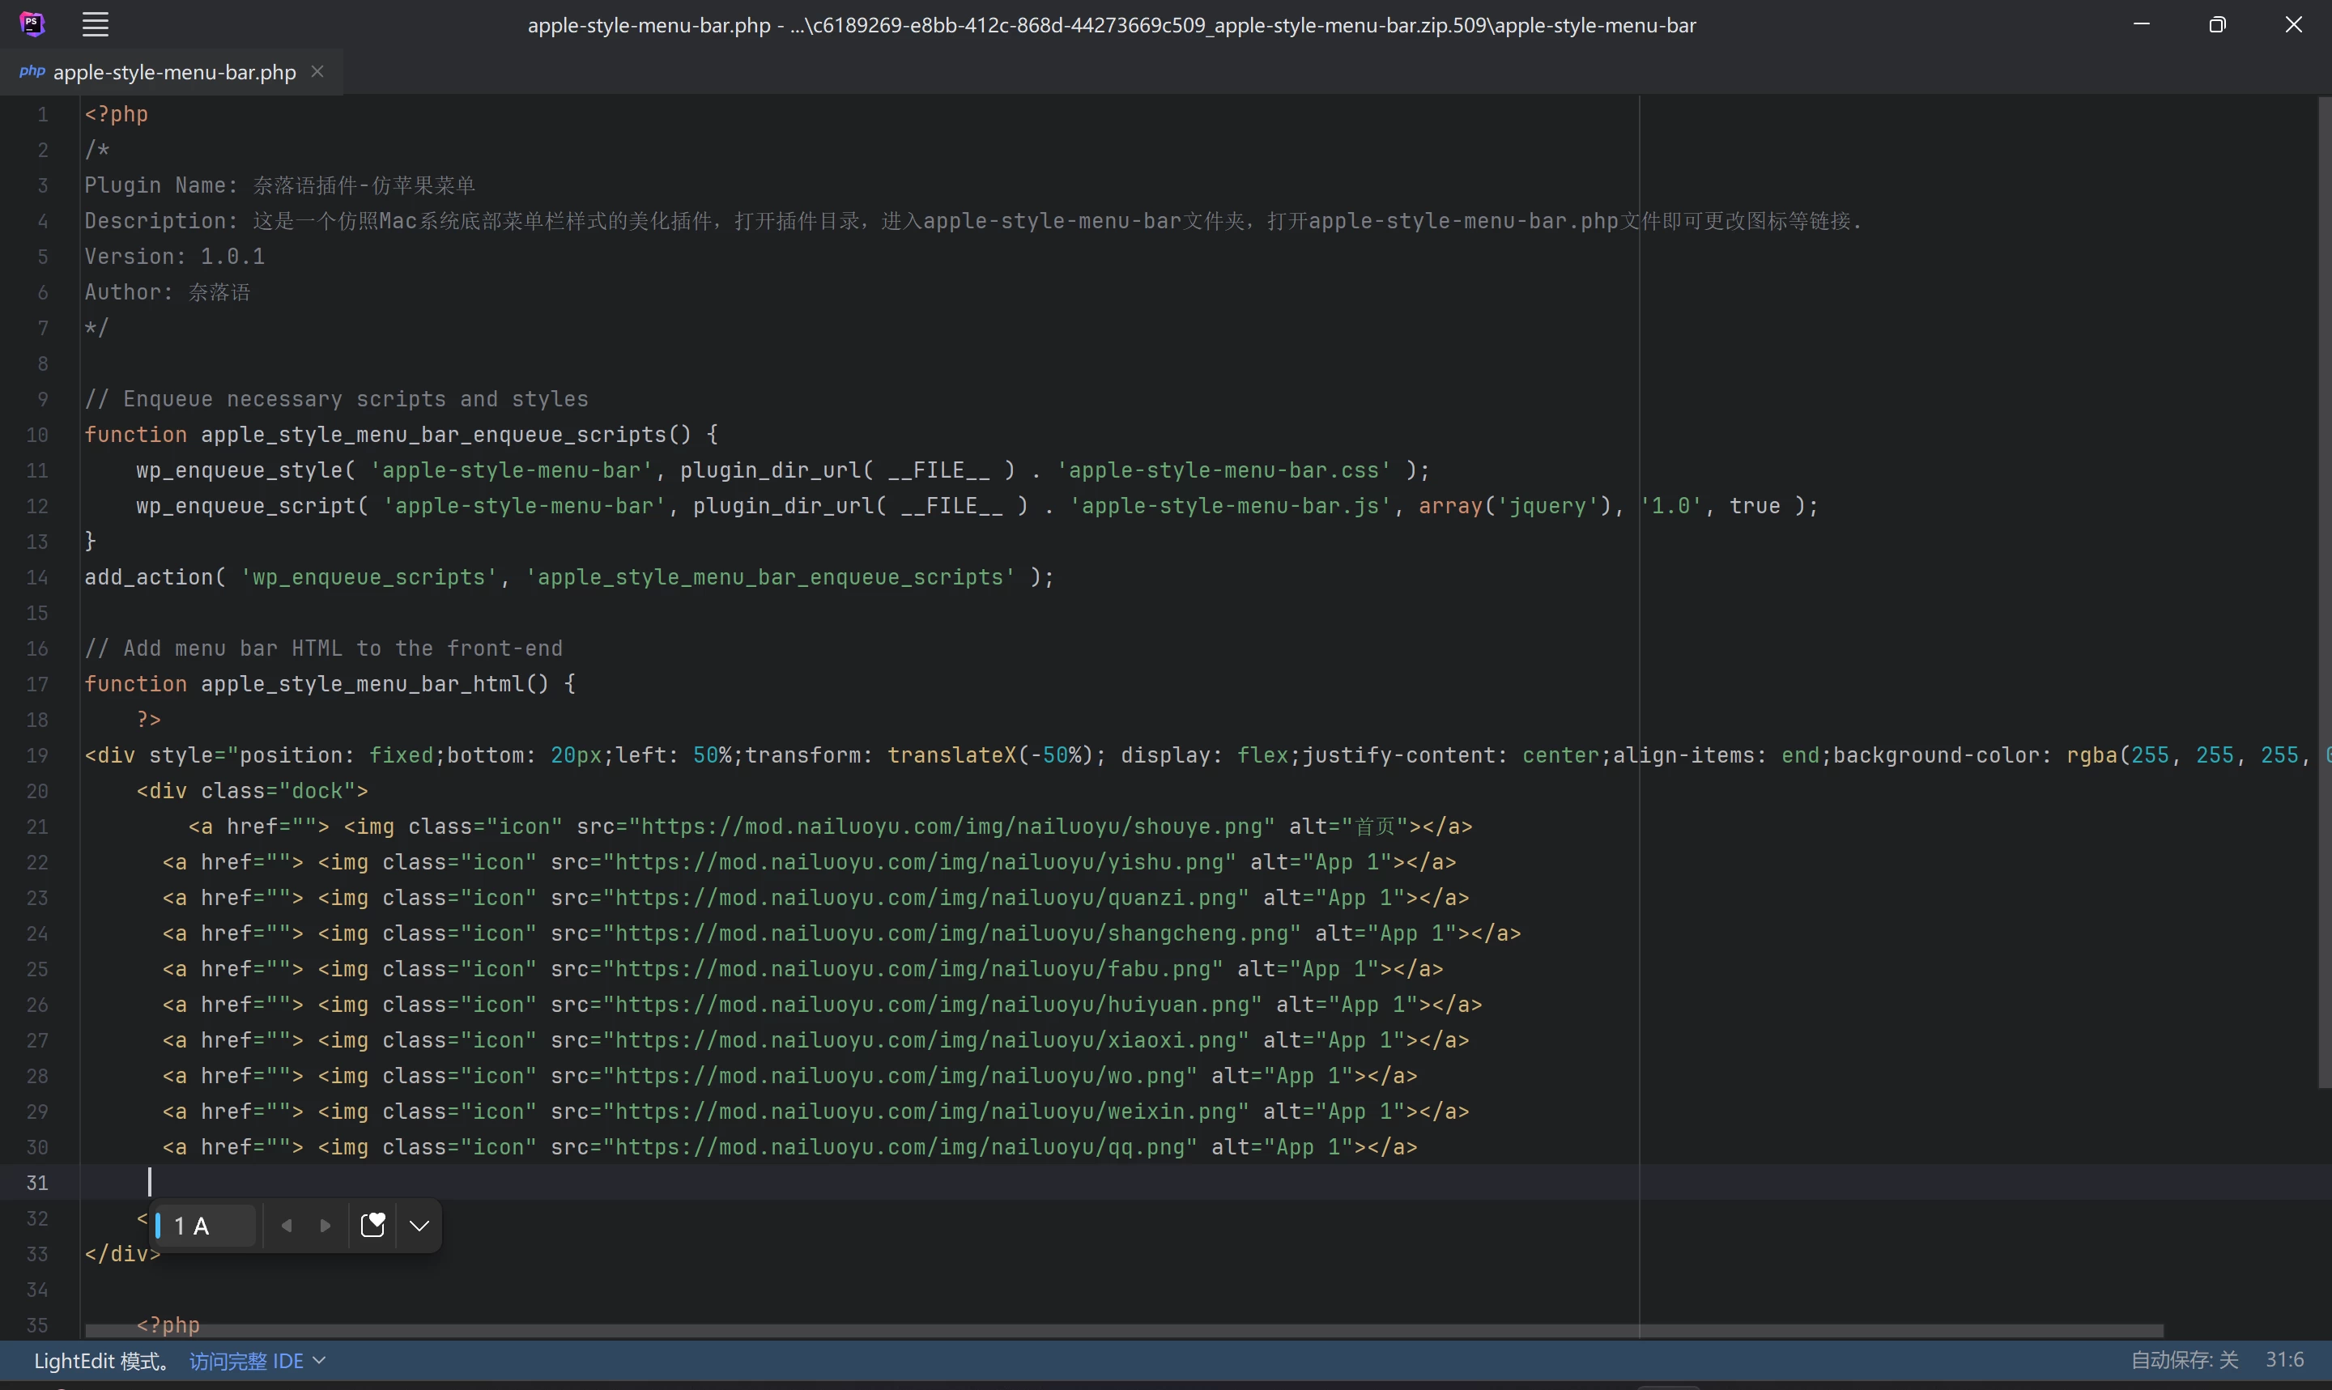Click line number 17 in the gutter
This screenshot has height=1390, width=2332.
pos(37,685)
